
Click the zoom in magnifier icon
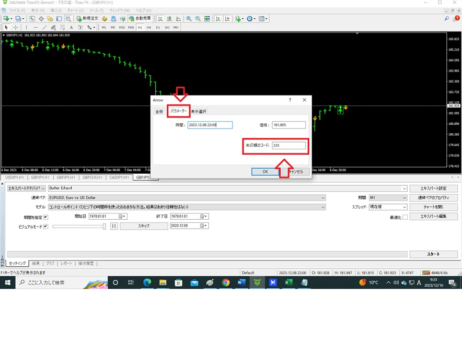(x=189, y=19)
